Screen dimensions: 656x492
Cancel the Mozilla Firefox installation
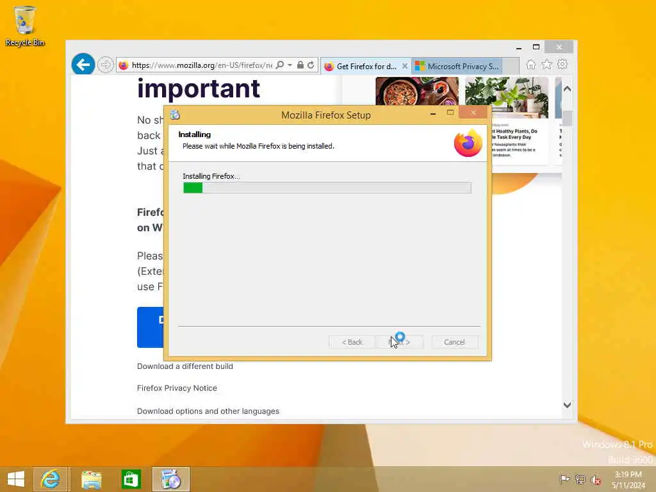click(454, 342)
